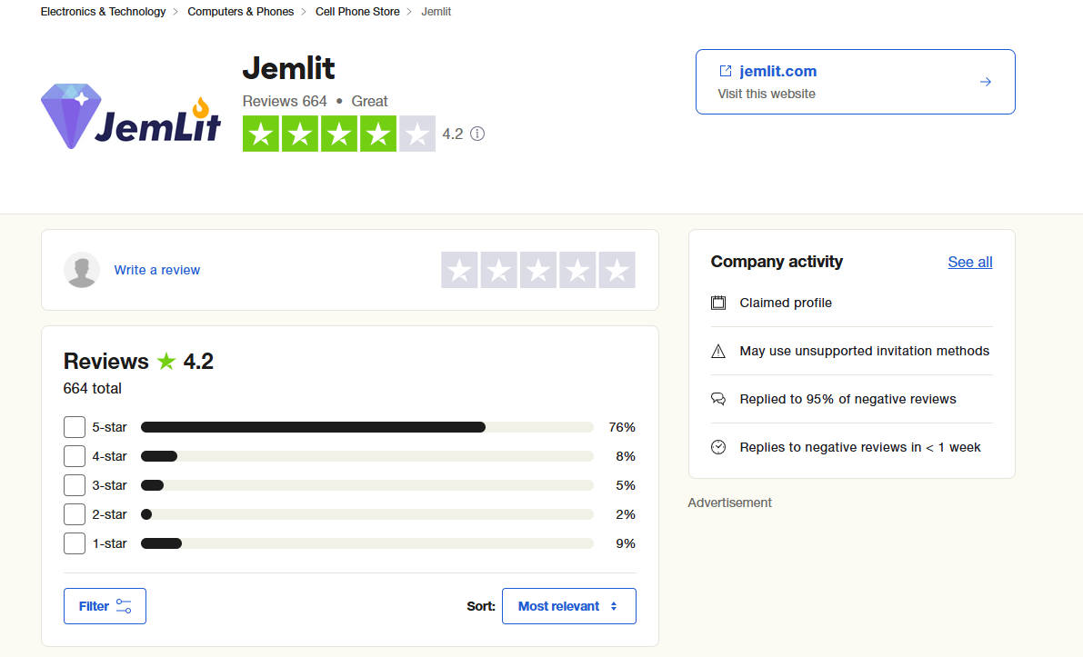Select the 2-star filter checkbox
This screenshot has height=657, width=1083.
[x=75, y=514]
